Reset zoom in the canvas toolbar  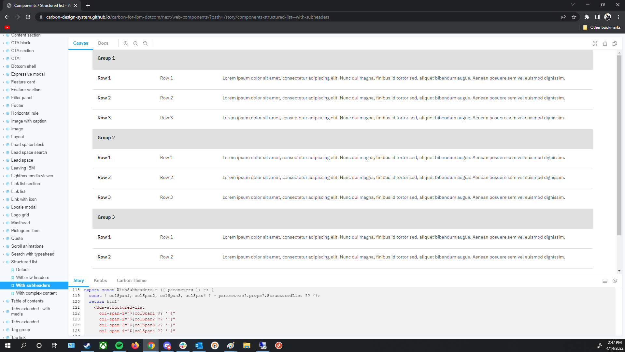pyautogui.click(x=145, y=43)
